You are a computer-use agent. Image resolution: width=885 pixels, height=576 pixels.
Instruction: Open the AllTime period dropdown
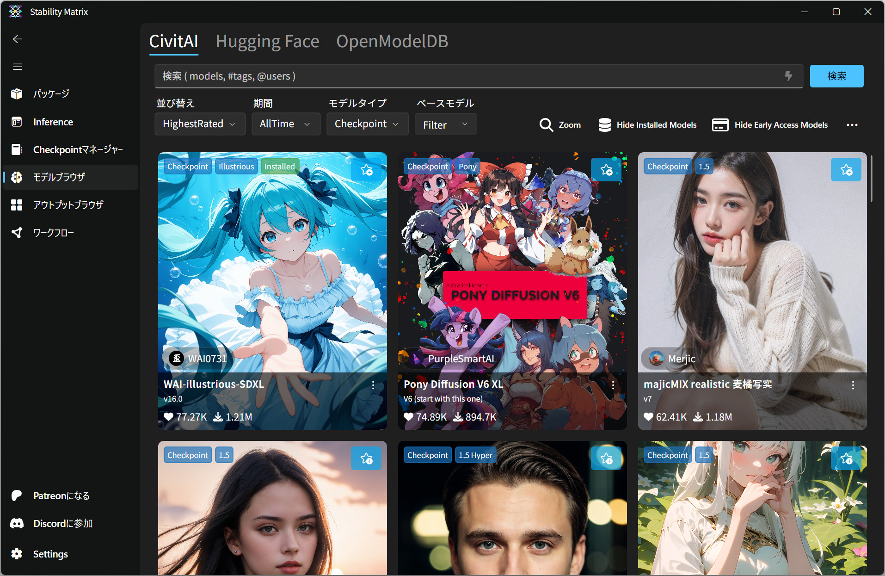285,124
